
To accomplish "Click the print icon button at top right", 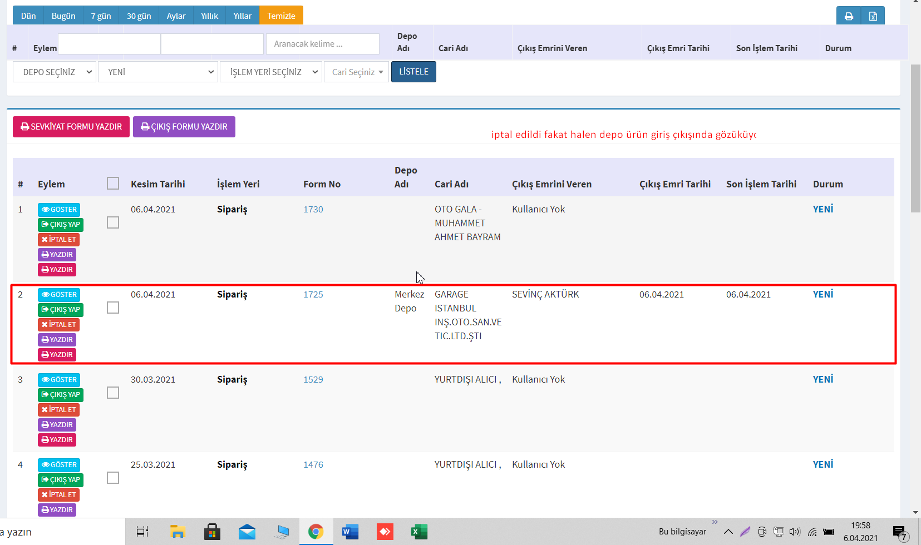I will 848,16.
